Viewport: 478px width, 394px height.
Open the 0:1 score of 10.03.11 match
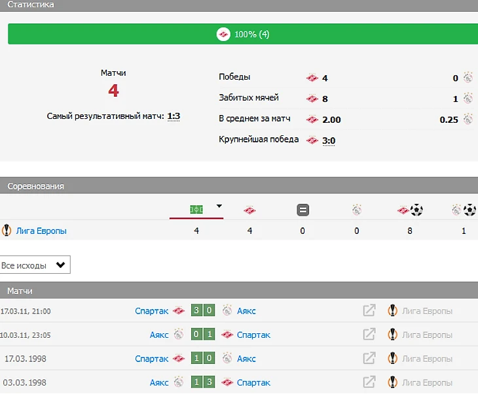[203, 334]
